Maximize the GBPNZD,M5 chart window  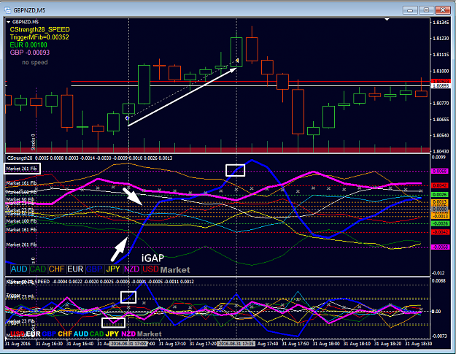pos(426,10)
